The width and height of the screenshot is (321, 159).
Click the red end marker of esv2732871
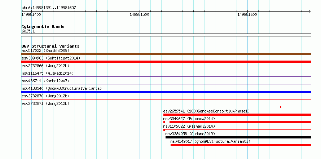coord(281,107)
